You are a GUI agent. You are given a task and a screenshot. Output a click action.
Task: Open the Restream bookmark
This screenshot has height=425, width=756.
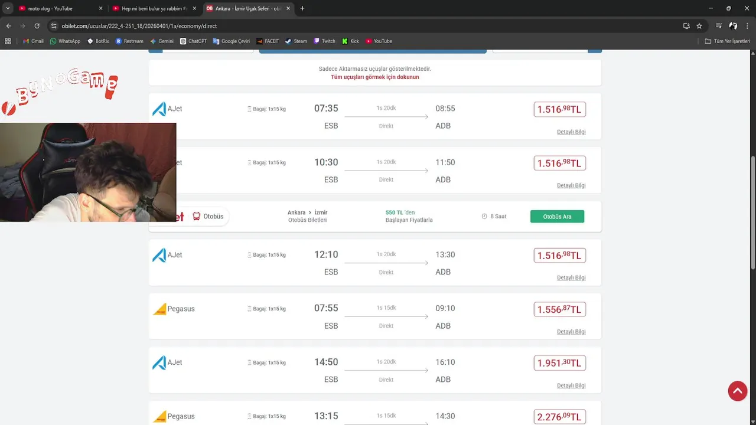129,41
